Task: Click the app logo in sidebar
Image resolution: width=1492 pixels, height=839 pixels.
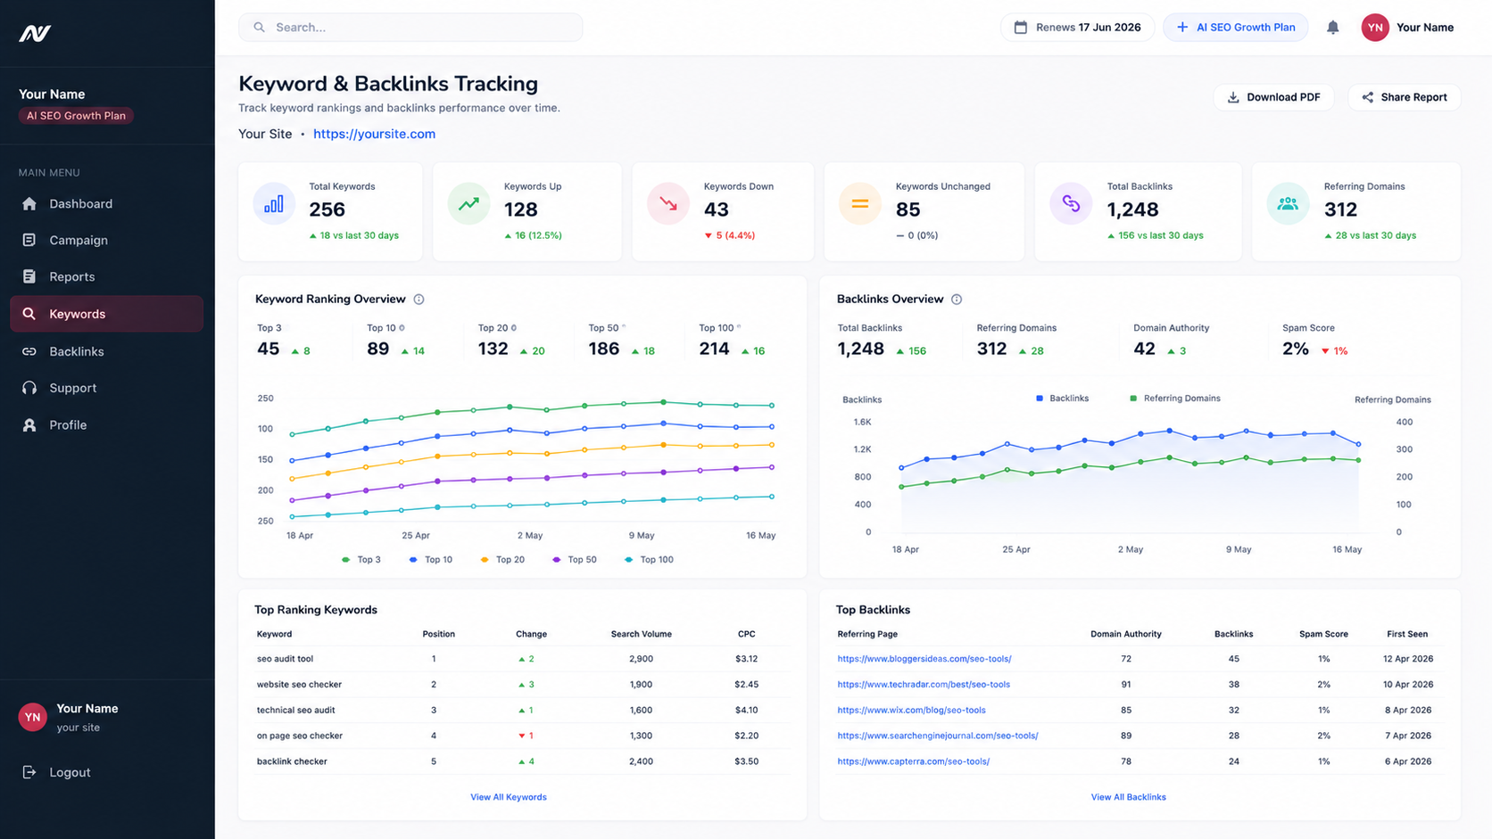Action: [35, 33]
